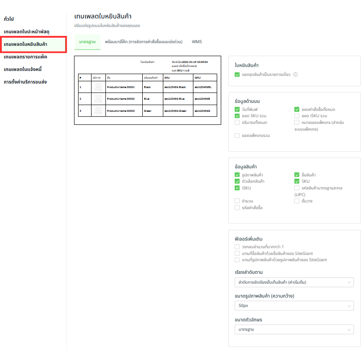Uncheck the วันที่พิมพ์ checkbox
Image resolution: width=363 pixels, height=350 pixels.
[237, 109]
